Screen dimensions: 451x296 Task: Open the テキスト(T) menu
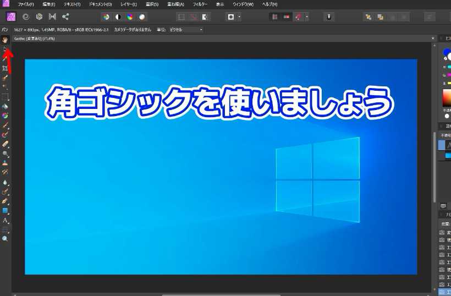pyautogui.click(x=72, y=4)
